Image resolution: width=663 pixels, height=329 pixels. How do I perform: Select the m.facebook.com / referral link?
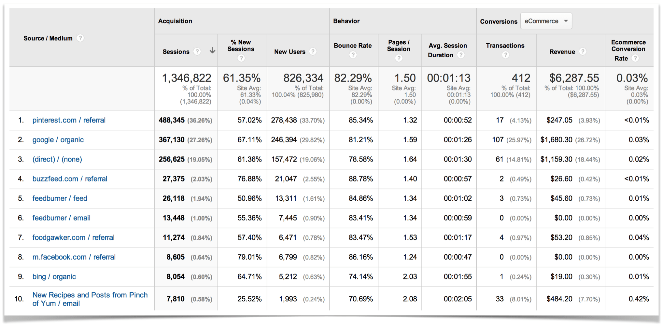coord(74,257)
